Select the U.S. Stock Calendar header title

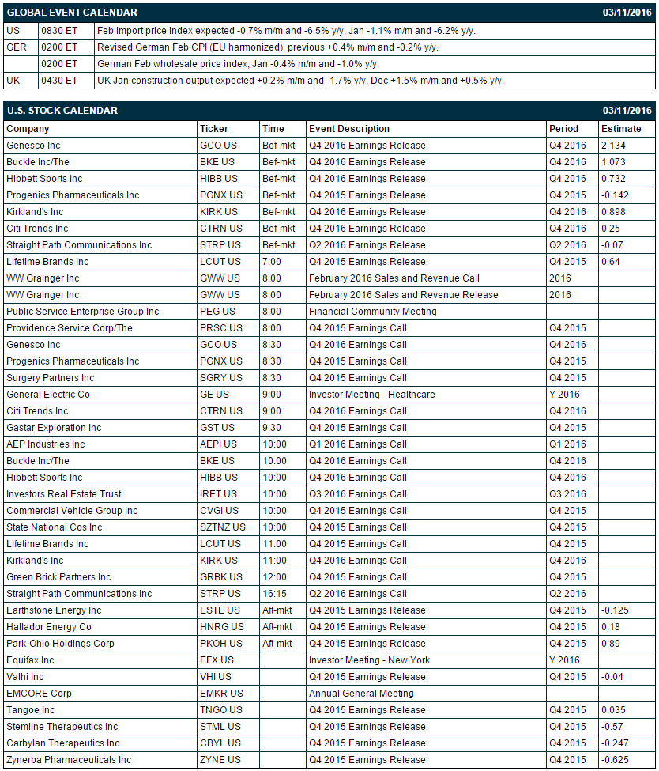62,111
